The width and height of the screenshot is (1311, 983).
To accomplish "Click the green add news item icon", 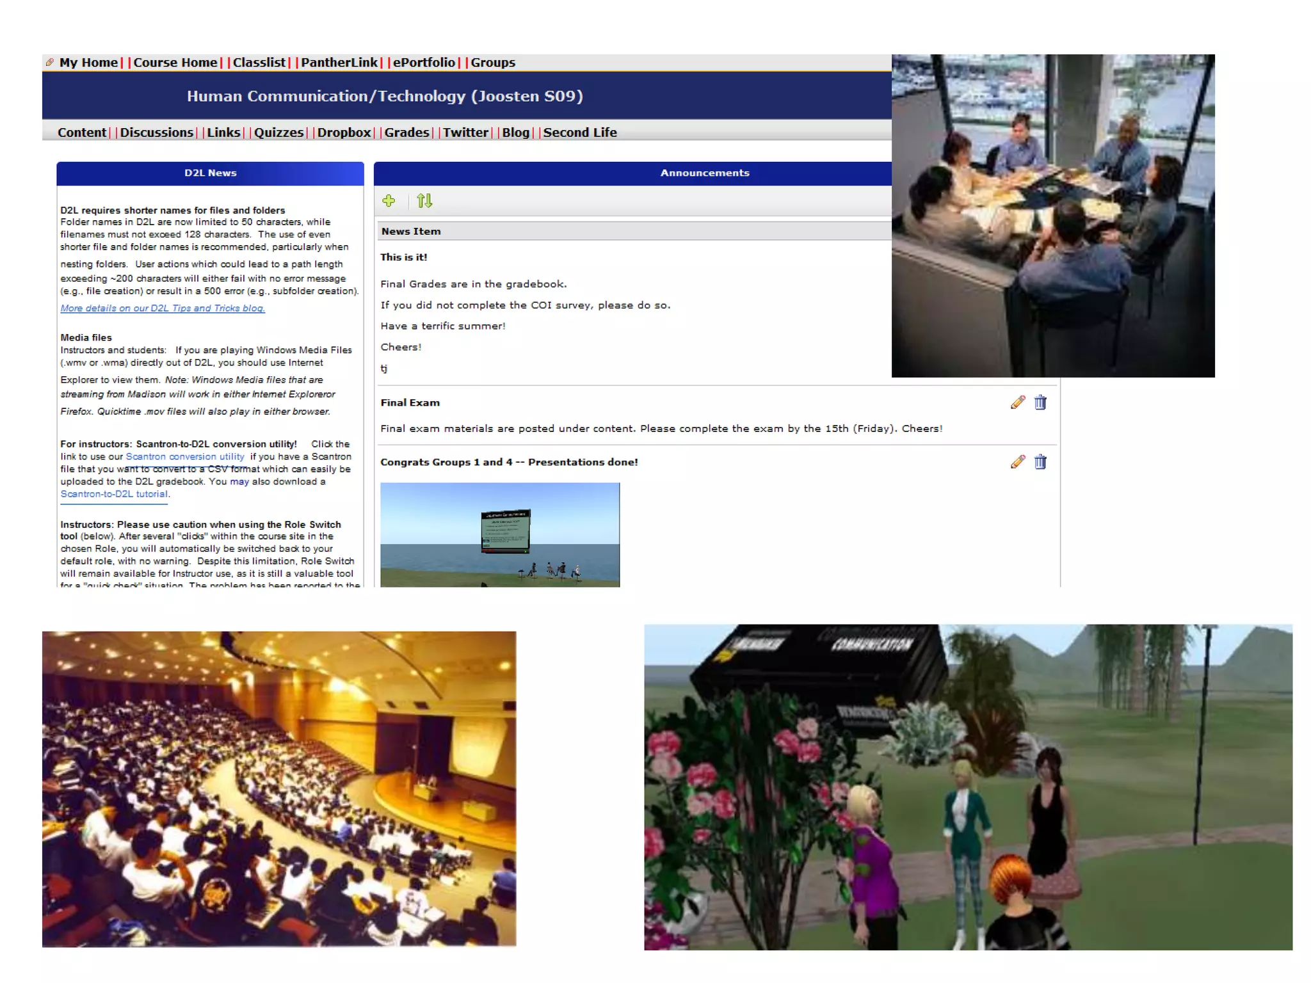I will pos(389,201).
